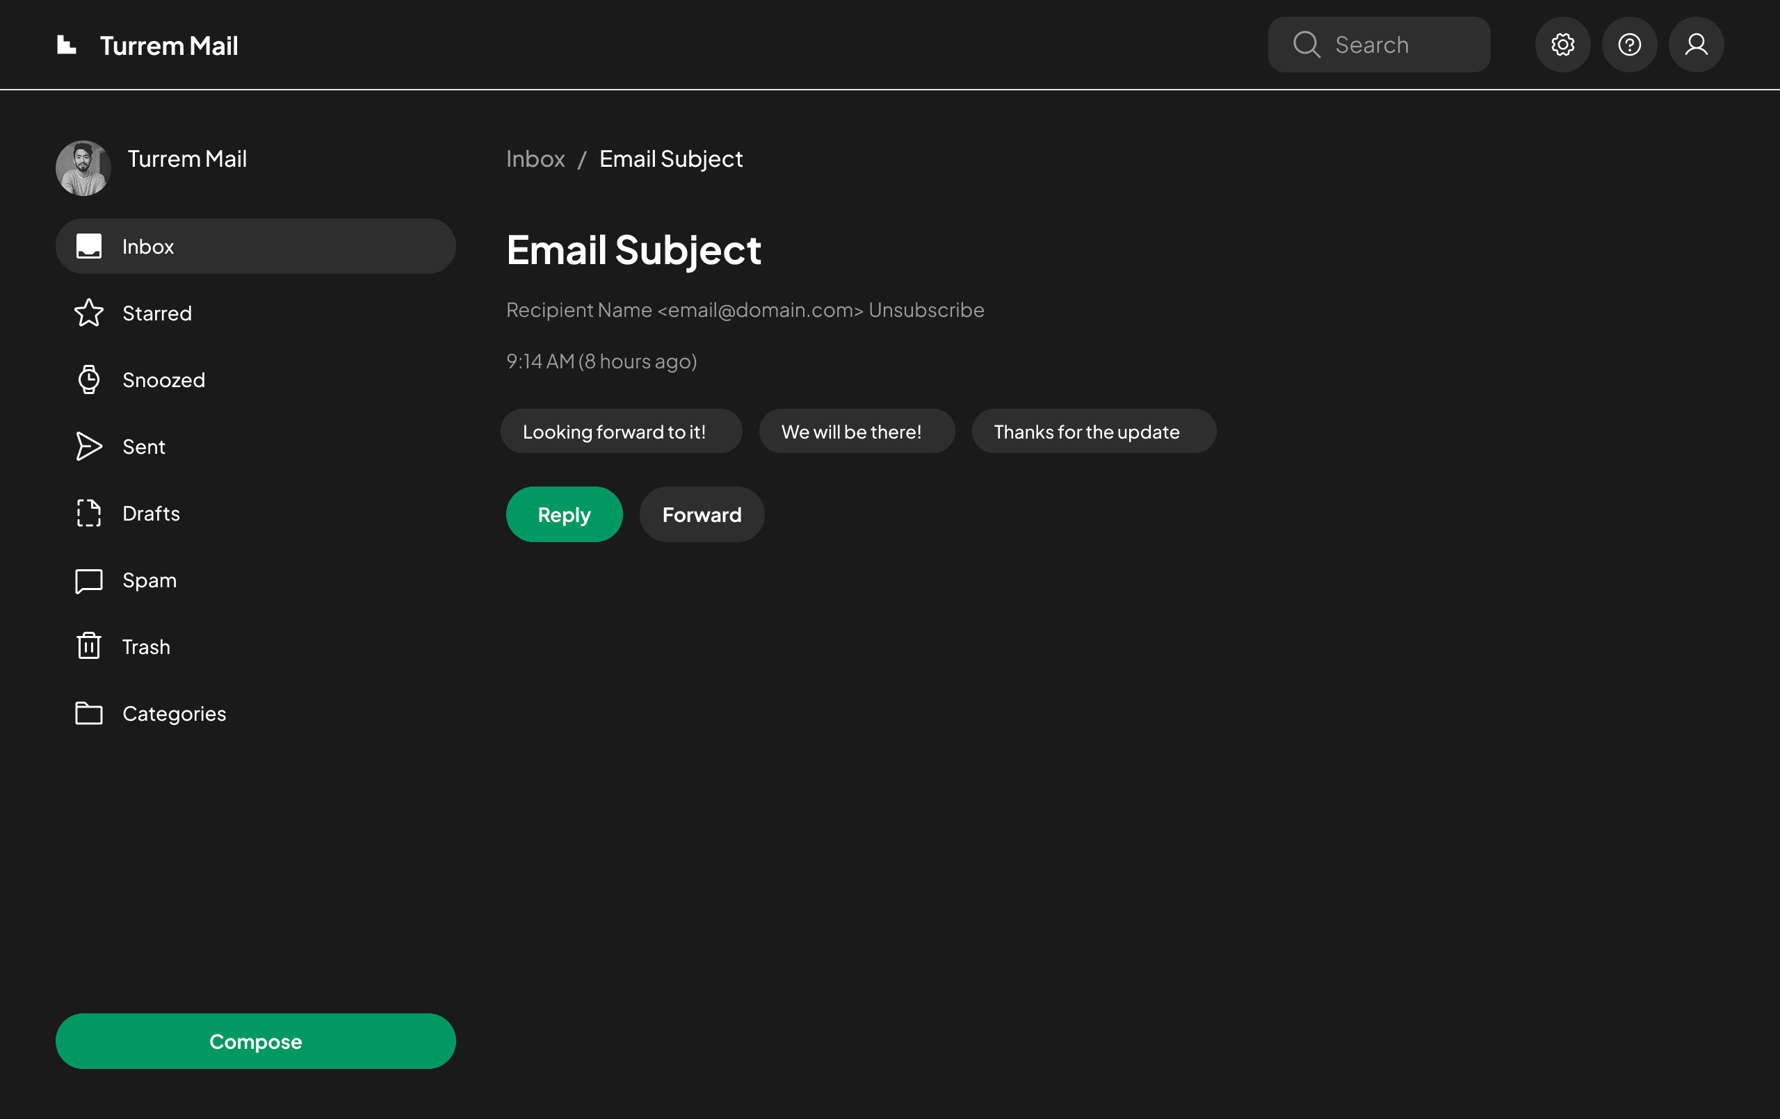Viewport: 1780px width, 1119px height.
Task: Open the account profile icon
Action: 1696,44
